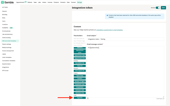The image size is (170, 106).
Task: Open the embedding a questionnaire help link
Action: point(110,30)
